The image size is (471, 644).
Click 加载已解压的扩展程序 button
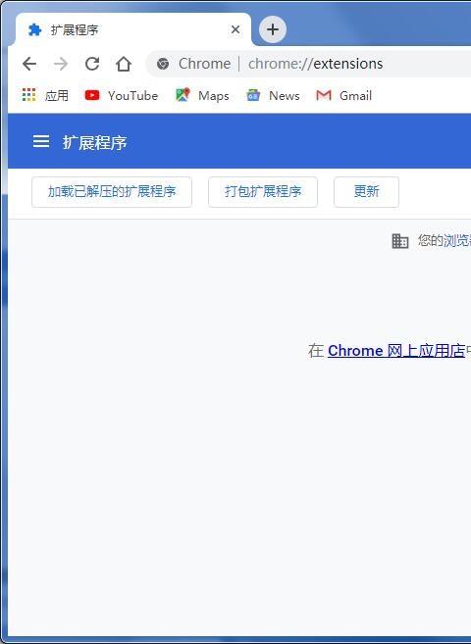112,192
